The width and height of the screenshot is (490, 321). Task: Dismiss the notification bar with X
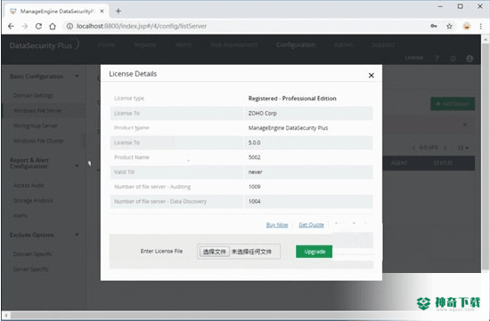465,124
